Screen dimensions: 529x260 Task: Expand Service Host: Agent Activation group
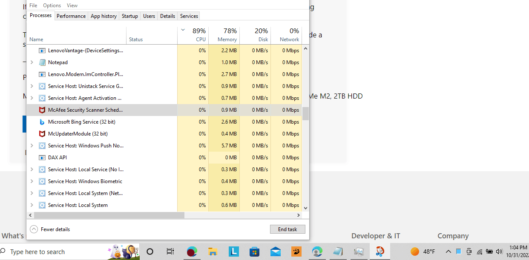32,98
